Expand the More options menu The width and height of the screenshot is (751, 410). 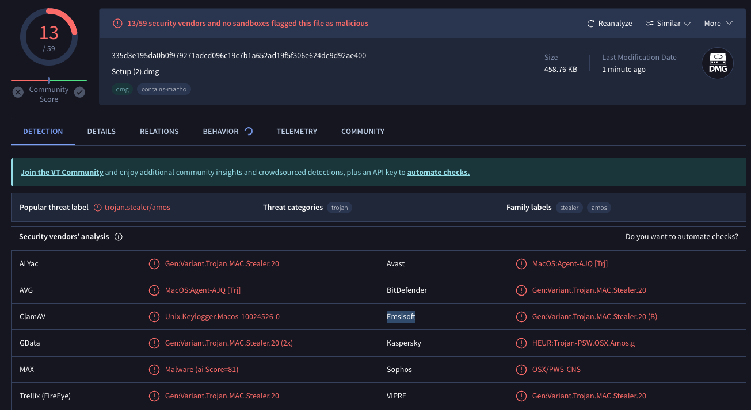point(718,24)
